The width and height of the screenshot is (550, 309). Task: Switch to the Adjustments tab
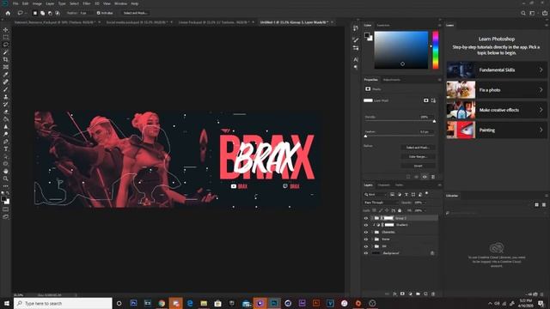[392, 80]
